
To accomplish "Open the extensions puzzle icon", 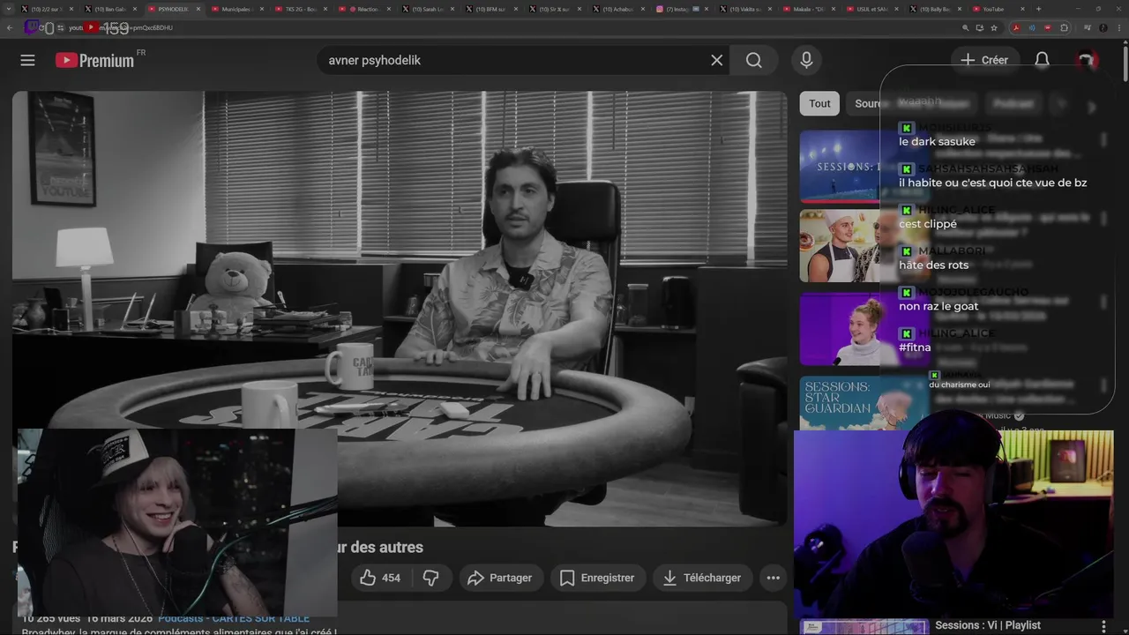I will 1064,27.
